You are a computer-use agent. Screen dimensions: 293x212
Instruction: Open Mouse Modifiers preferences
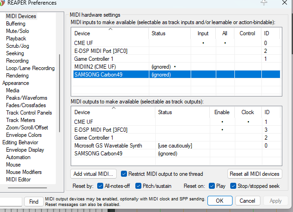point(24,172)
